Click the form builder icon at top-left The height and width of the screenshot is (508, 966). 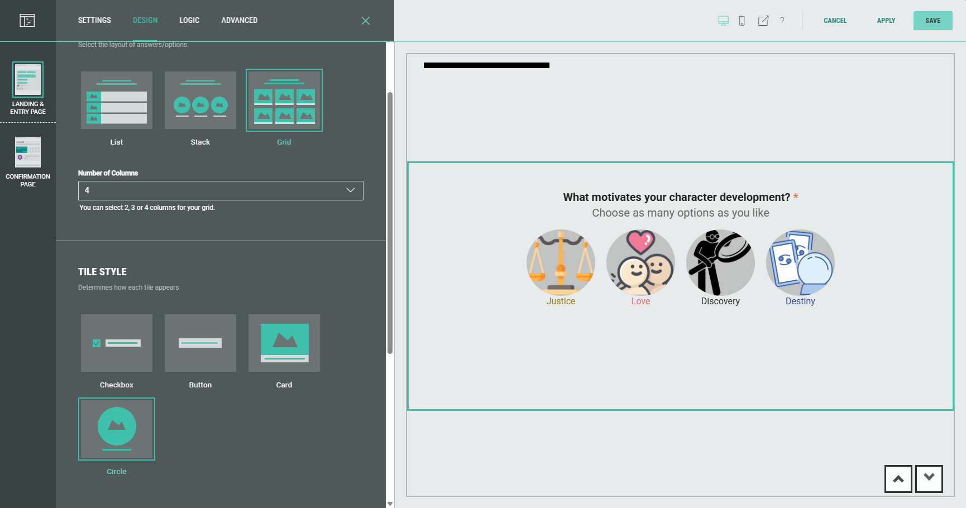coord(27,21)
